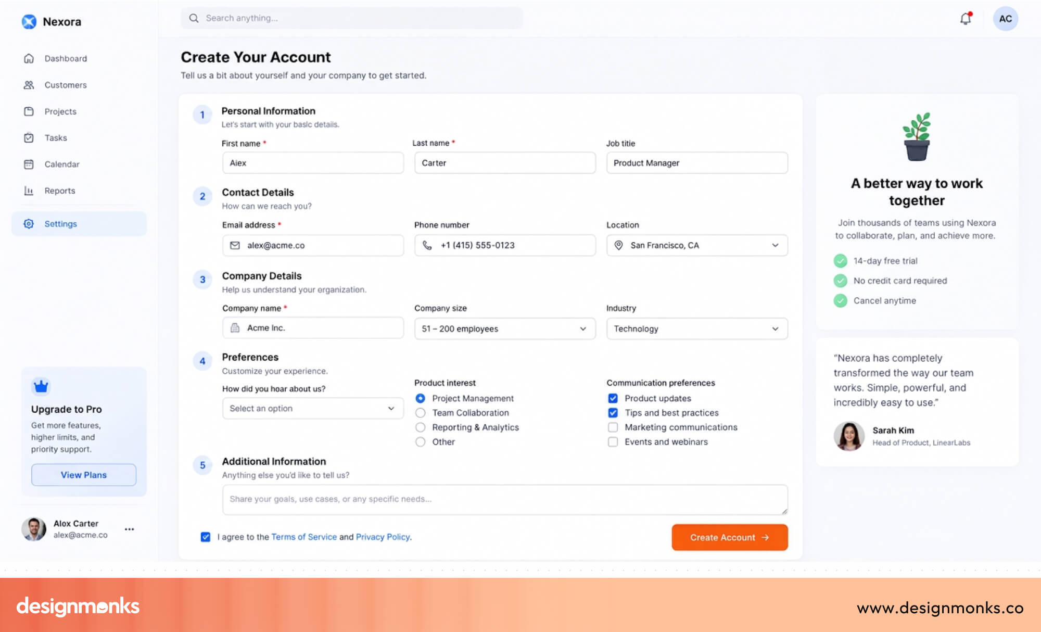
Task: Click the Calendar icon in sidebar
Action: [x=29, y=164]
